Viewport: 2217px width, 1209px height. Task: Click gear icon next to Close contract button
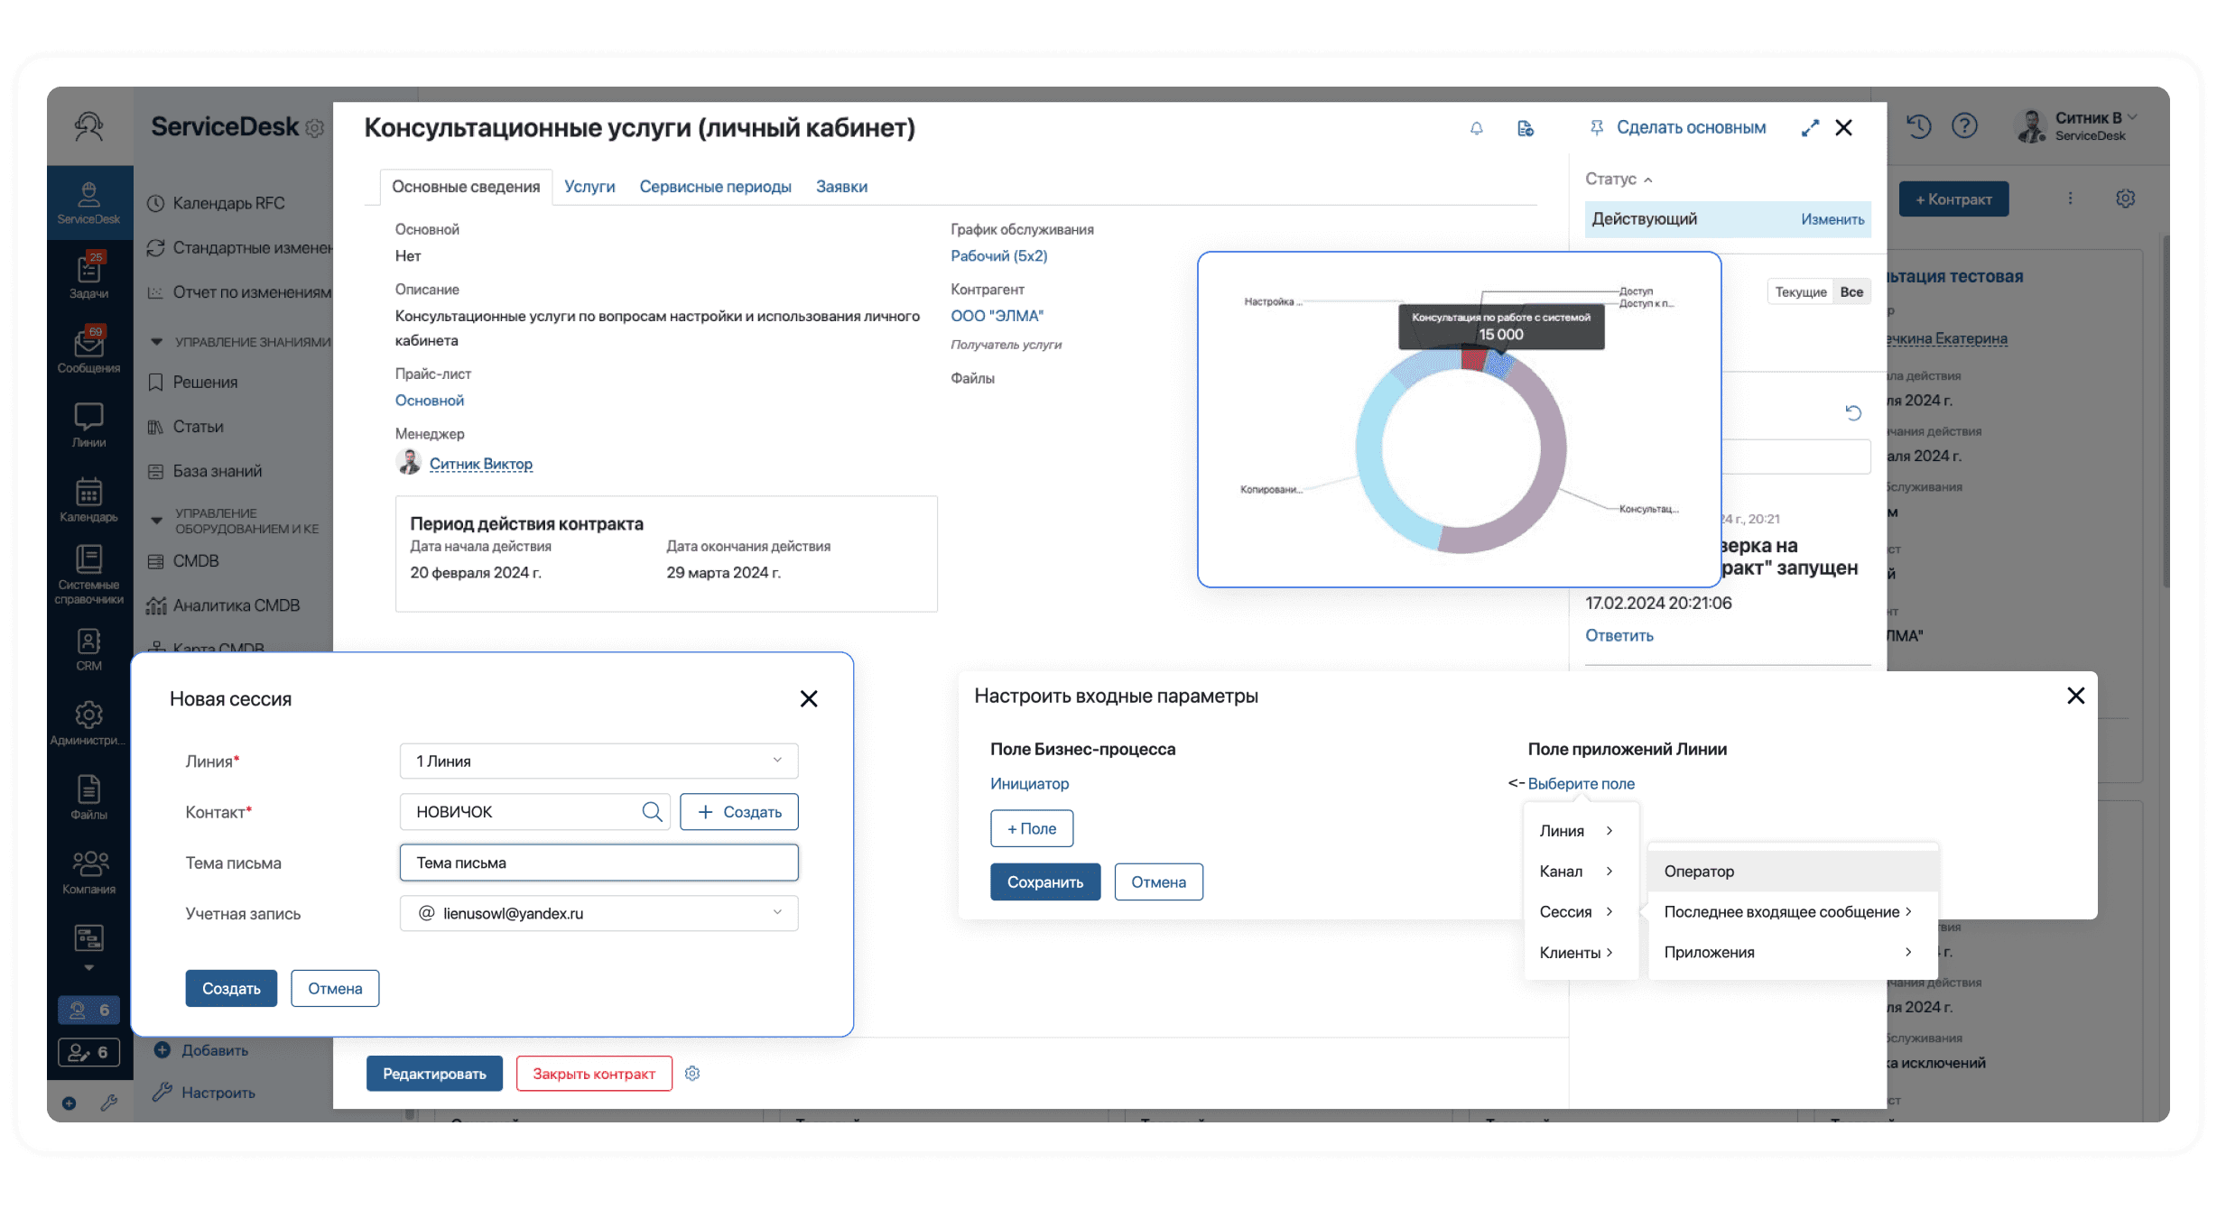tap(692, 1073)
